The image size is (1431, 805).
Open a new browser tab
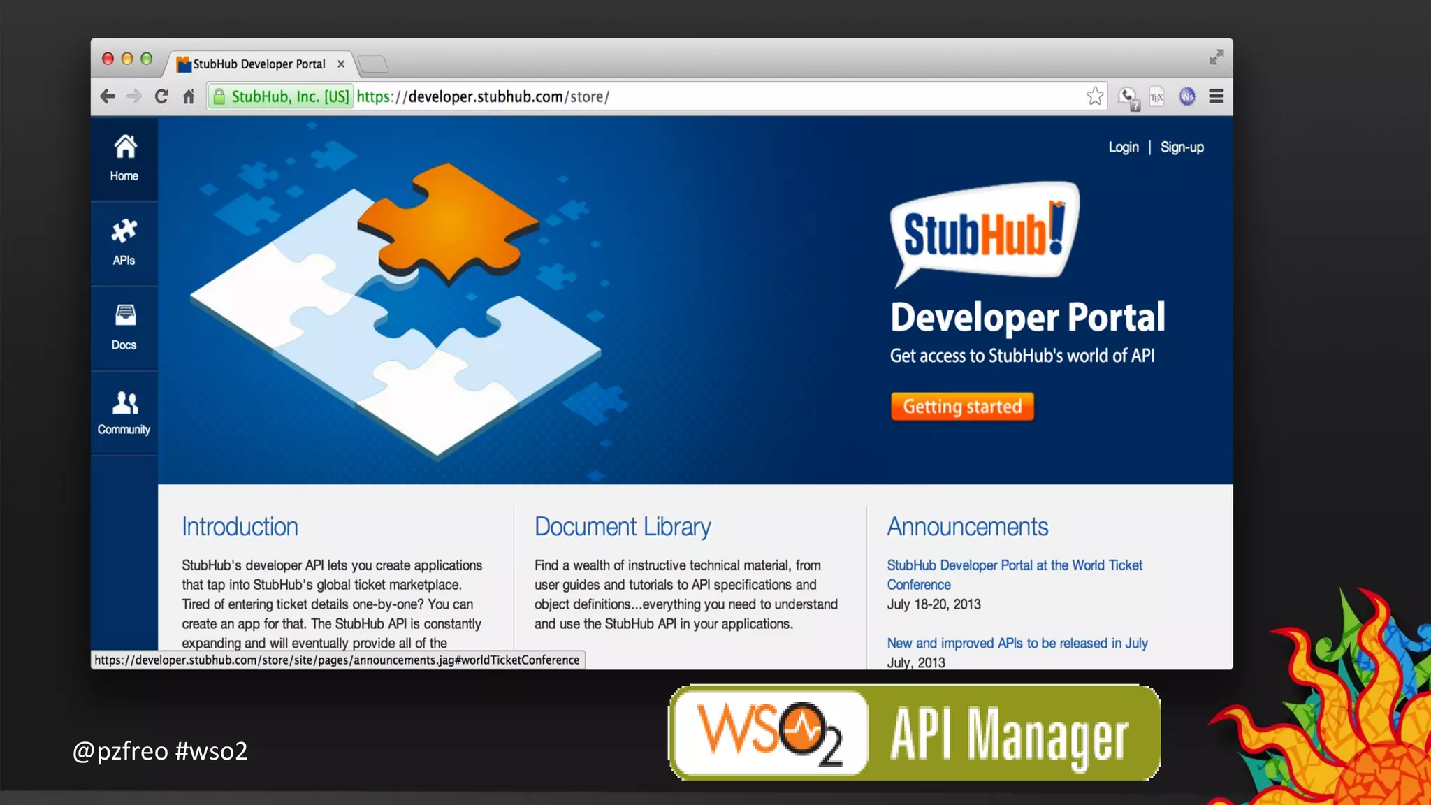coord(373,64)
